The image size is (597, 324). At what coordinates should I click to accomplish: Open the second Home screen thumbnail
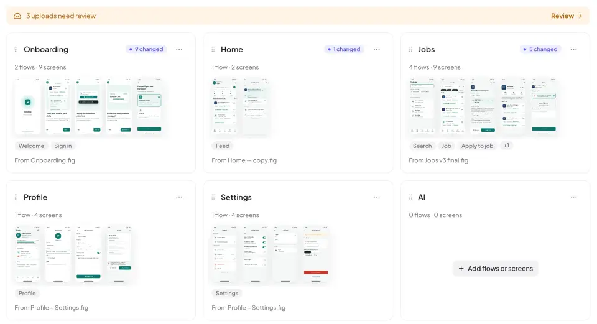point(255,106)
